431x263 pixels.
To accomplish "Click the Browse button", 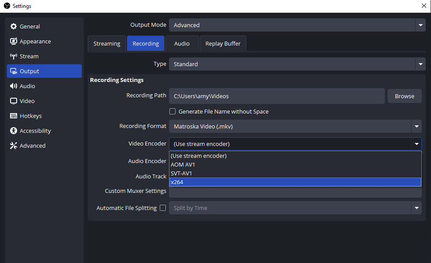I will 404,96.
